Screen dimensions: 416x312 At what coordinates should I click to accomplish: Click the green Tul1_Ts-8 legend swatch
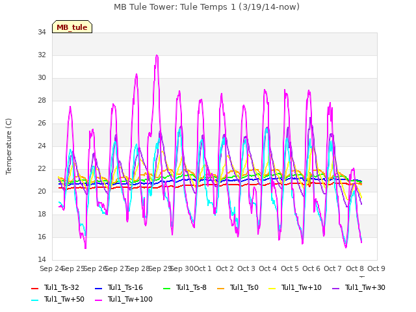166,289
